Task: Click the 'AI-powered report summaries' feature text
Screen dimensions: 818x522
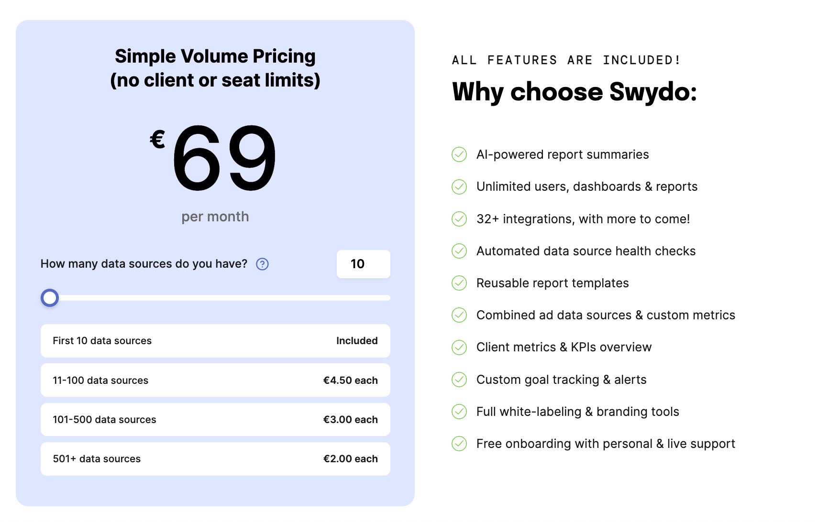Action: (563, 155)
